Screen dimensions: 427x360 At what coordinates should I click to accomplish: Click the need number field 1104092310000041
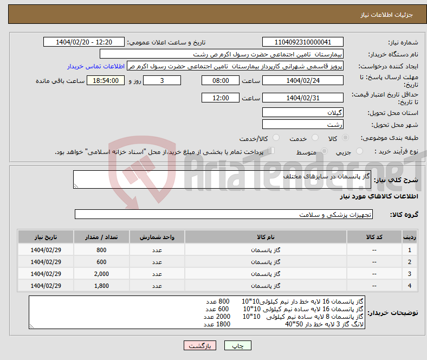302,42
